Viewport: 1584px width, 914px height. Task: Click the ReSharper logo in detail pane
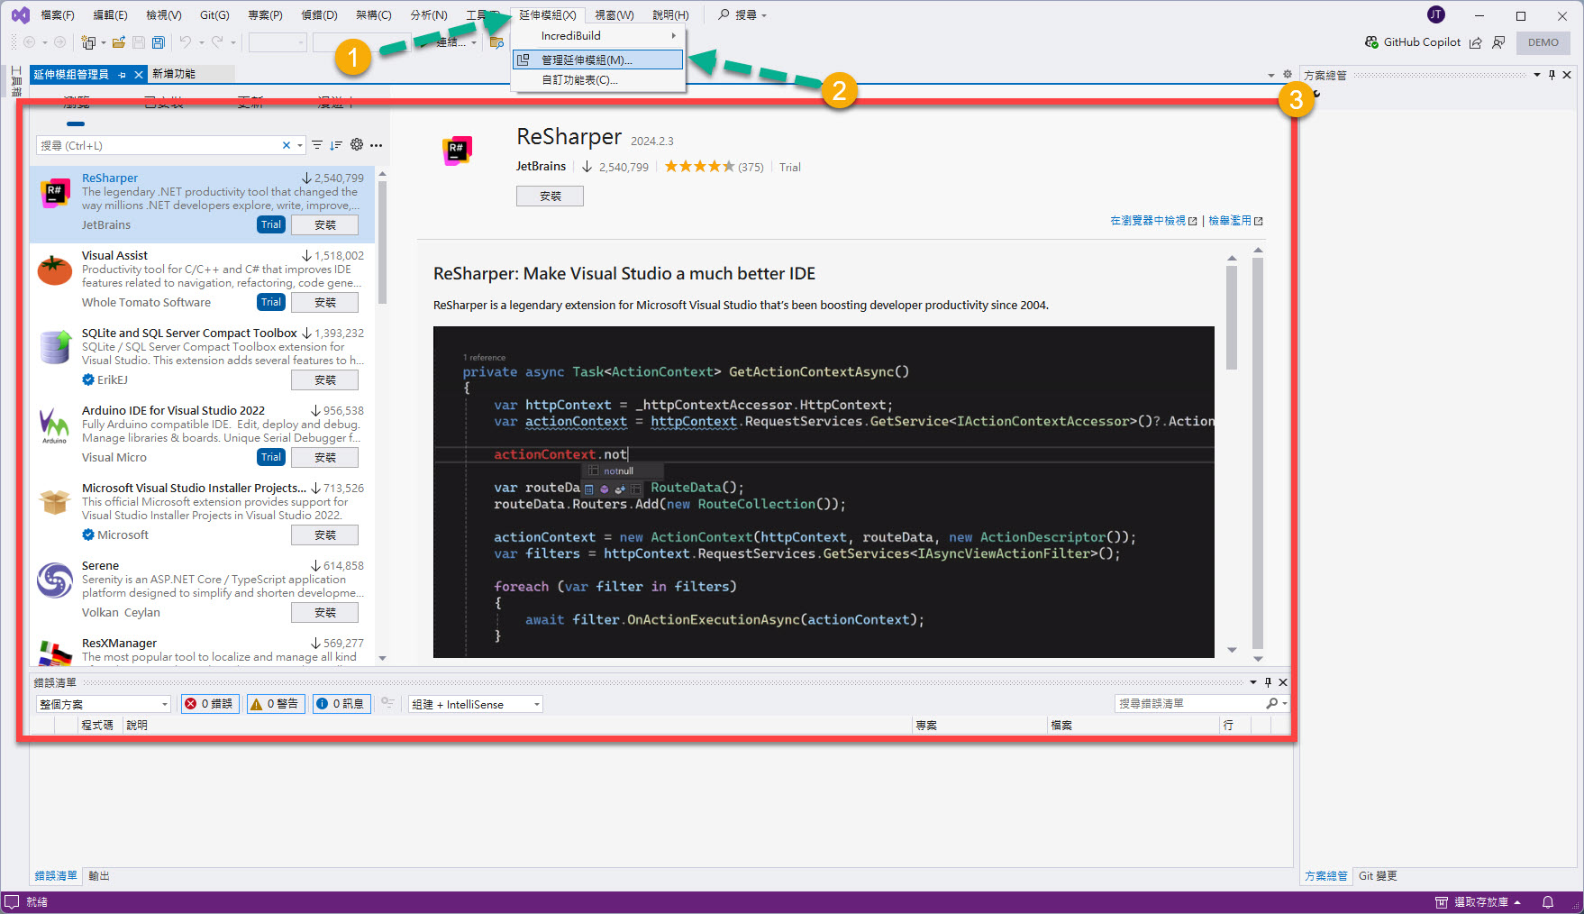click(x=458, y=150)
